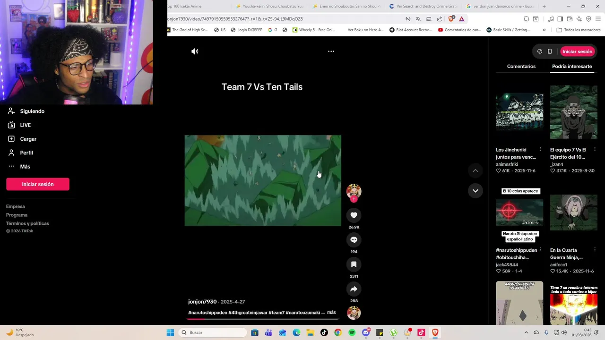Click the sidebar Iniciar sesión button
The width and height of the screenshot is (605, 340).
(38, 184)
